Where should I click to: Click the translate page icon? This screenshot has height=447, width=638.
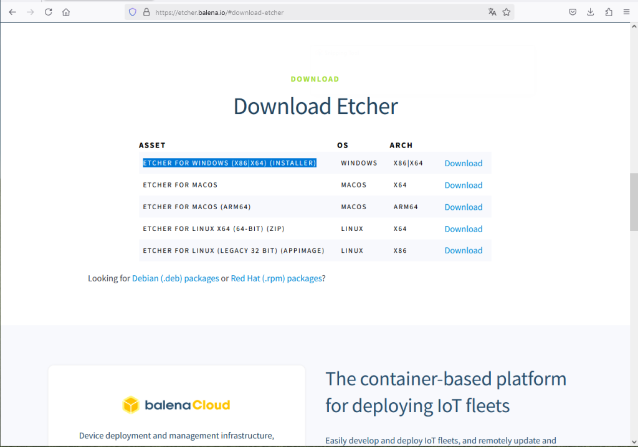pyautogui.click(x=492, y=12)
